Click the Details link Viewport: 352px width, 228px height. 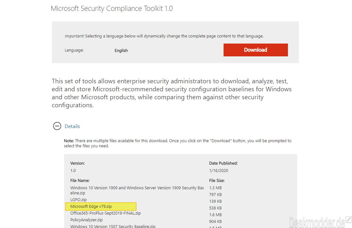[72, 126]
